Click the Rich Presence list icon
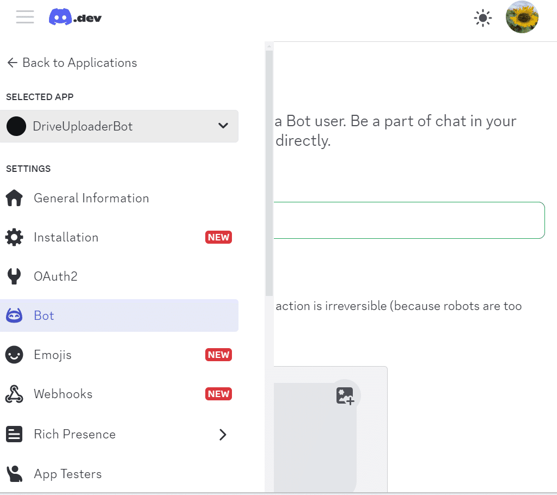Image resolution: width=557 pixels, height=495 pixels. coord(14,434)
